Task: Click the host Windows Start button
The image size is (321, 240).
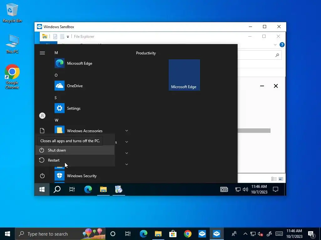Action: click(8, 234)
